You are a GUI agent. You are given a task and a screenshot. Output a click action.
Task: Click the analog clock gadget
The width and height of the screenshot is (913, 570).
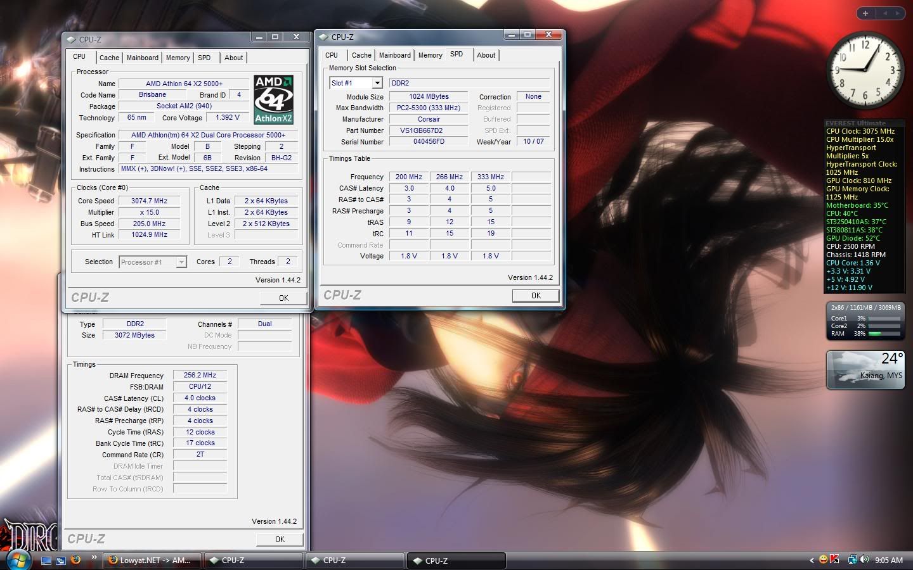pyautogui.click(x=865, y=69)
